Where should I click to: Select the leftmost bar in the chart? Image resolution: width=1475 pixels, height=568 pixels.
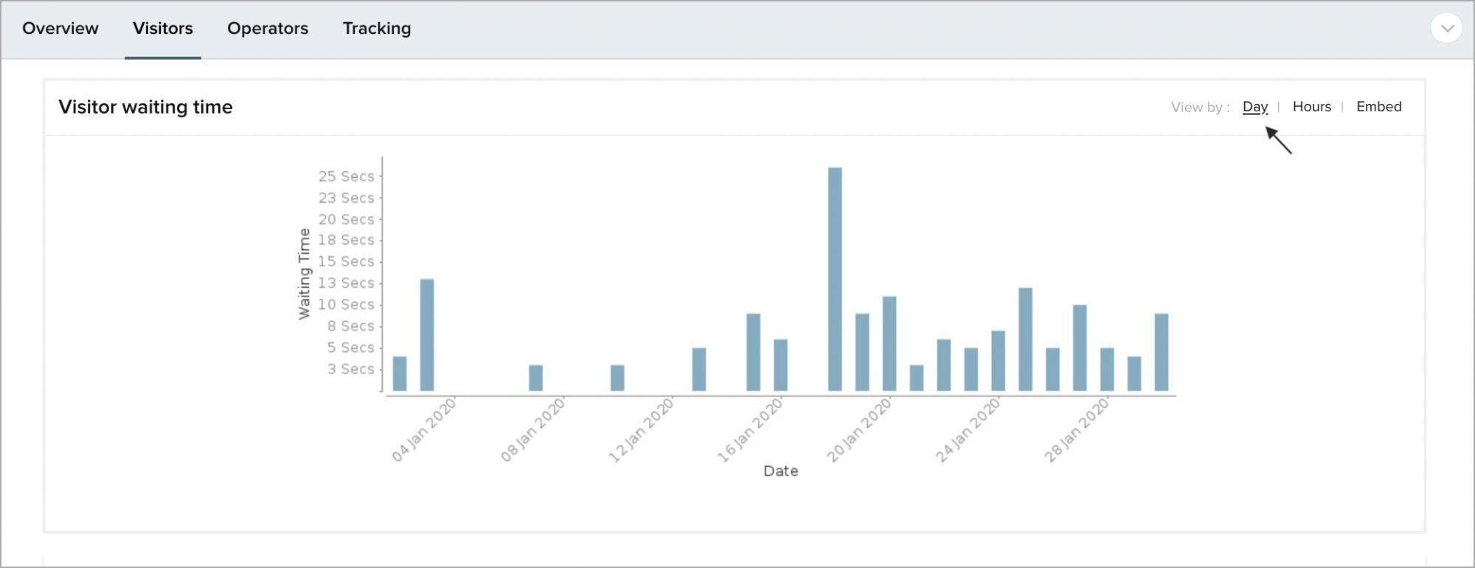click(400, 373)
